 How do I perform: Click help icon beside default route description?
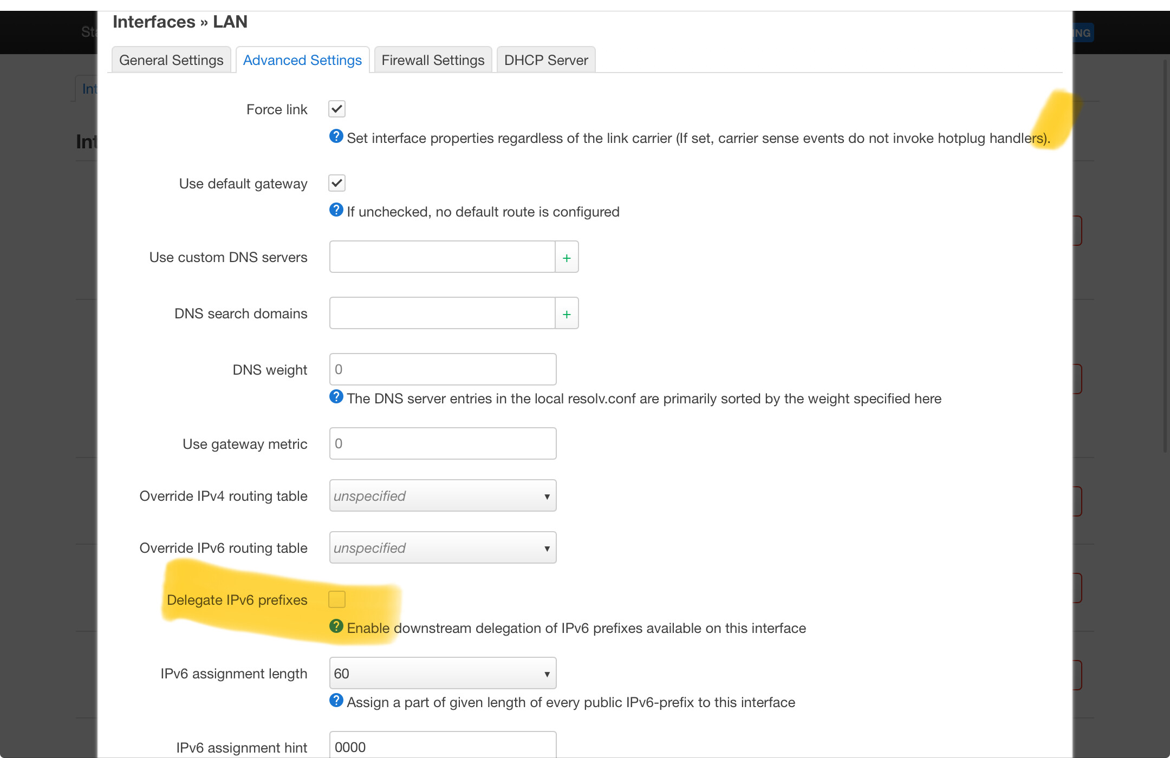pos(336,210)
